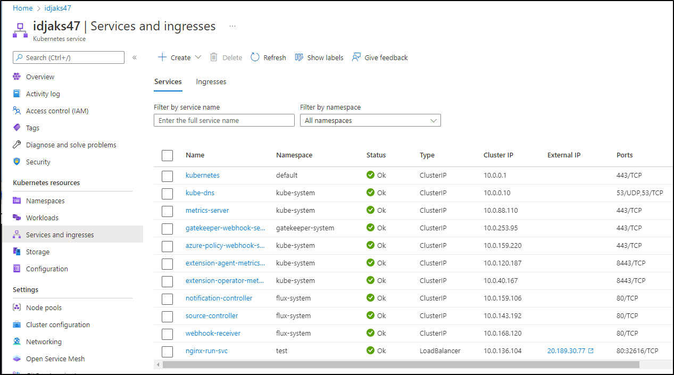The width and height of the screenshot is (674, 375).
Task: Click the Refresh circular arrow icon
Action: coord(255,57)
